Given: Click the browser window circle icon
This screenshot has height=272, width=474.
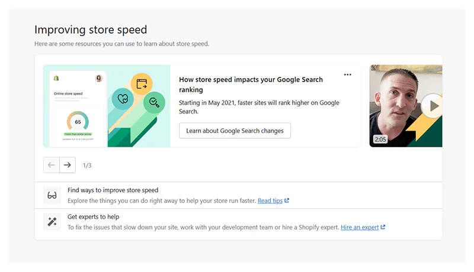Looking at the screenshot, I should click(141, 84).
